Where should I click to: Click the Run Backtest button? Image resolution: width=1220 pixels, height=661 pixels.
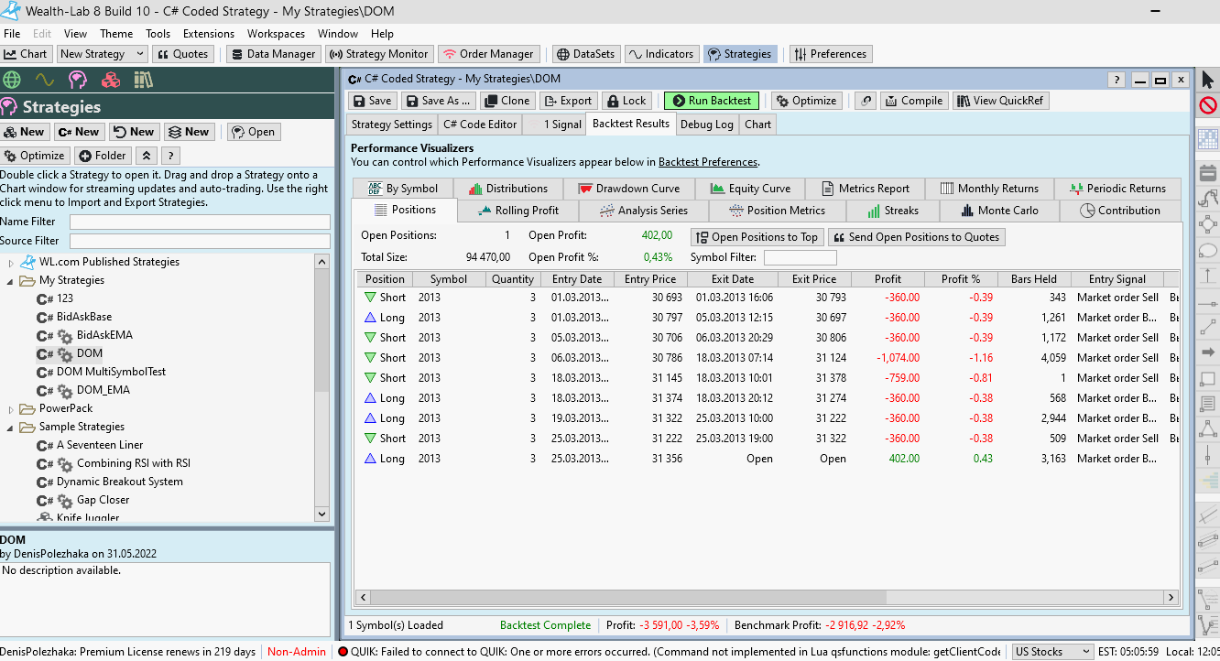click(711, 101)
